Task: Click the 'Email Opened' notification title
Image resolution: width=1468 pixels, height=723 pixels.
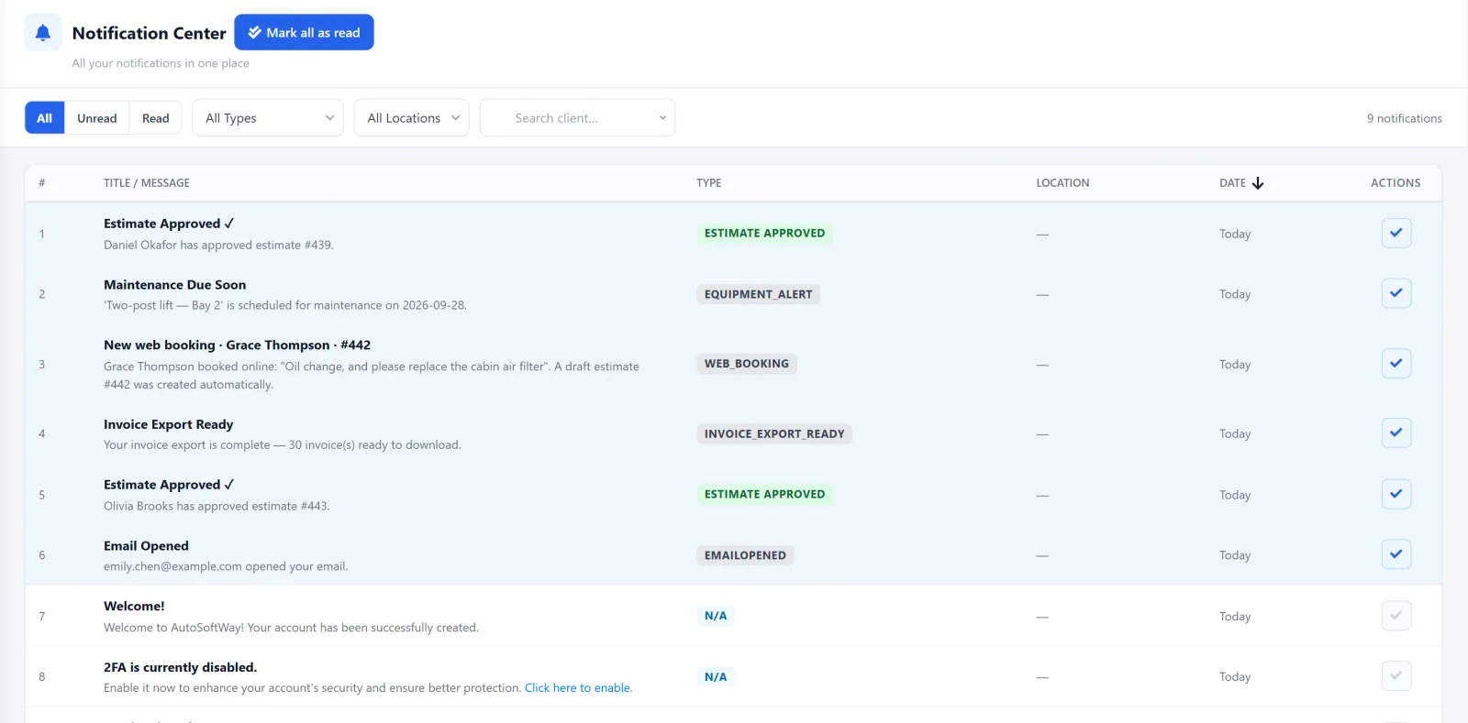Action: [146, 546]
